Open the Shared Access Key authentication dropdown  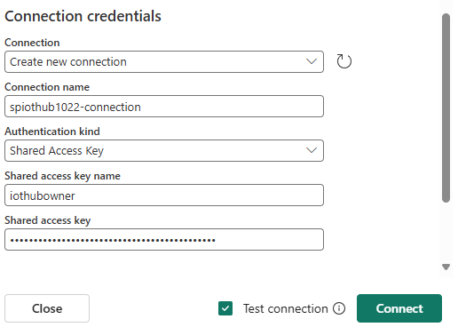164,150
